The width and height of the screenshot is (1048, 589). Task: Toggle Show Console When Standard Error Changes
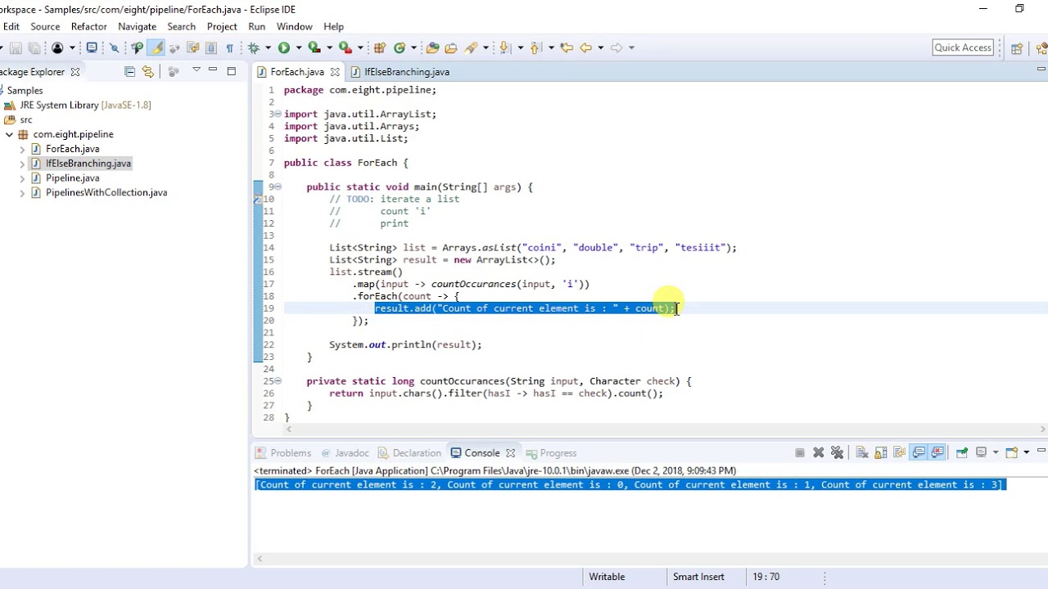pyautogui.click(x=937, y=452)
